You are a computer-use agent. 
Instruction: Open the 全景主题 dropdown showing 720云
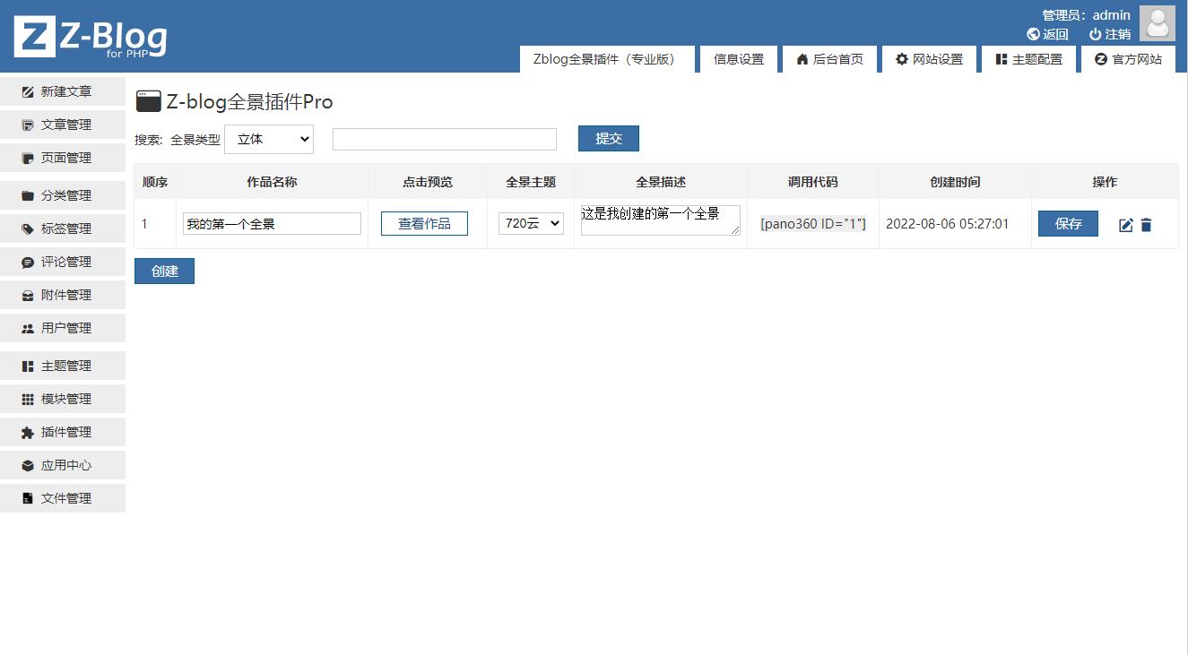tap(531, 223)
